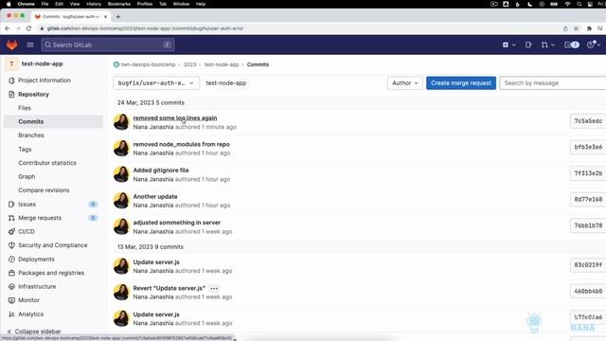Click the test-node-app project avatar

[11, 63]
